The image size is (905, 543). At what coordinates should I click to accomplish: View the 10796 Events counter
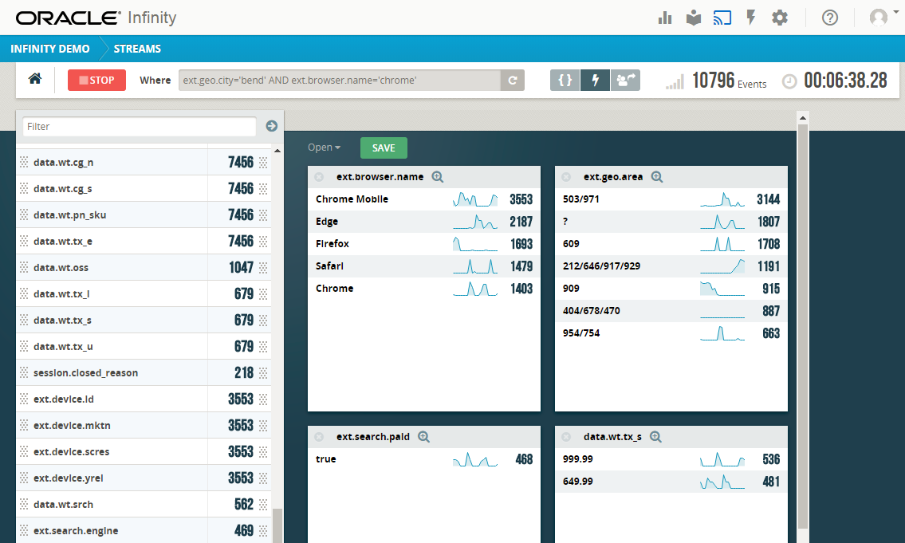(730, 81)
